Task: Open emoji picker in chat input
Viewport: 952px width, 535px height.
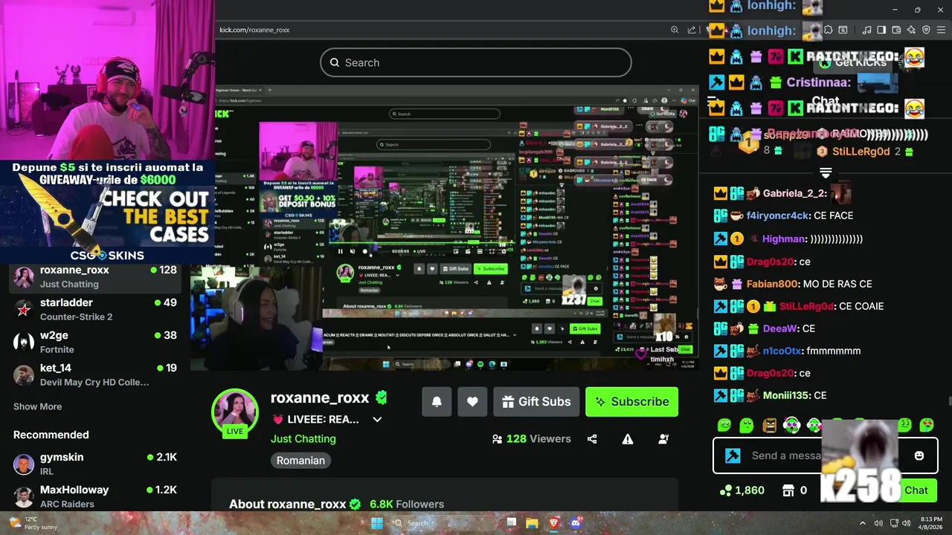Action: [919, 455]
